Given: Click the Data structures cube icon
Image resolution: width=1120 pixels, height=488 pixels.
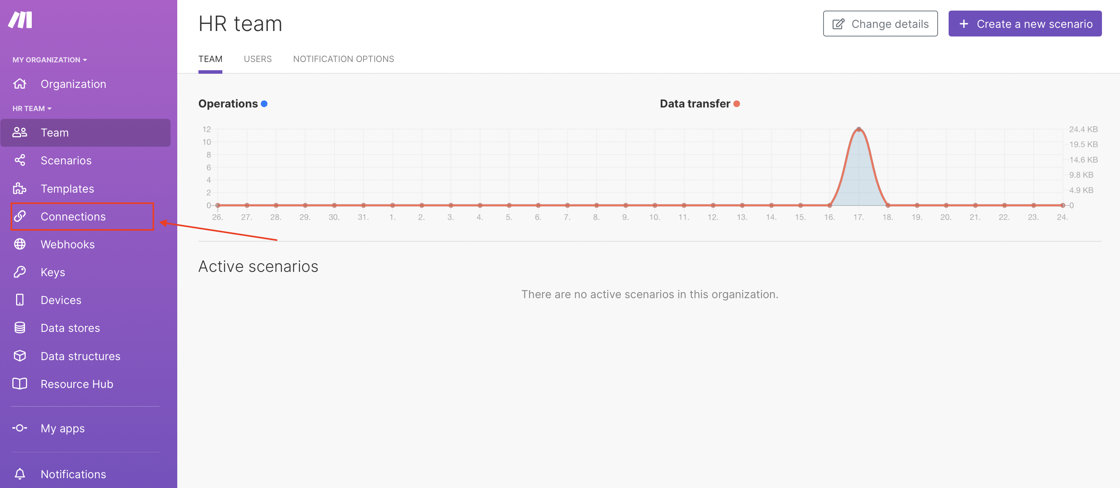Looking at the screenshot, I should click(x=20, y=356).
